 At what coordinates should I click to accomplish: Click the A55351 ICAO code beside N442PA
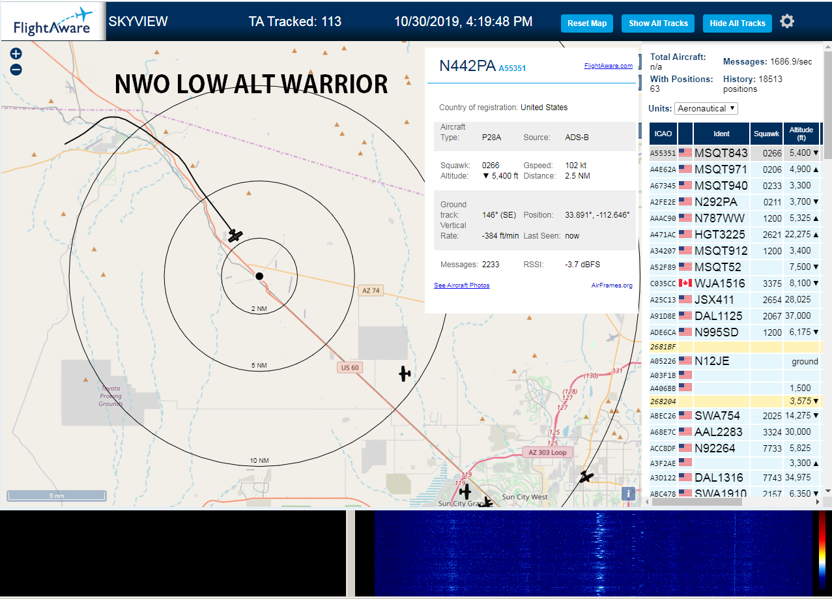click(x=512, y=68)
